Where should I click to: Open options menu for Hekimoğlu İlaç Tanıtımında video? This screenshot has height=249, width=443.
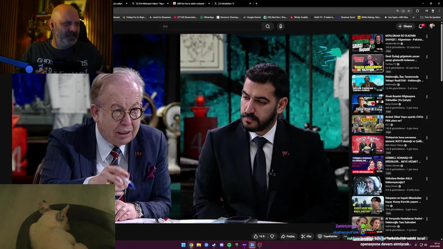pos(427,77)
